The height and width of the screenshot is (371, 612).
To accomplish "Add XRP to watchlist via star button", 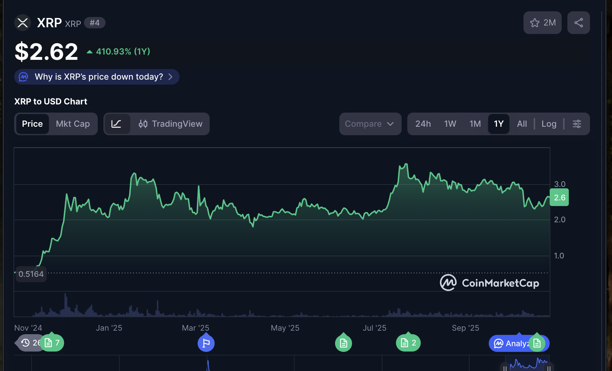I will pyautogui.click(x=542, y=23).
